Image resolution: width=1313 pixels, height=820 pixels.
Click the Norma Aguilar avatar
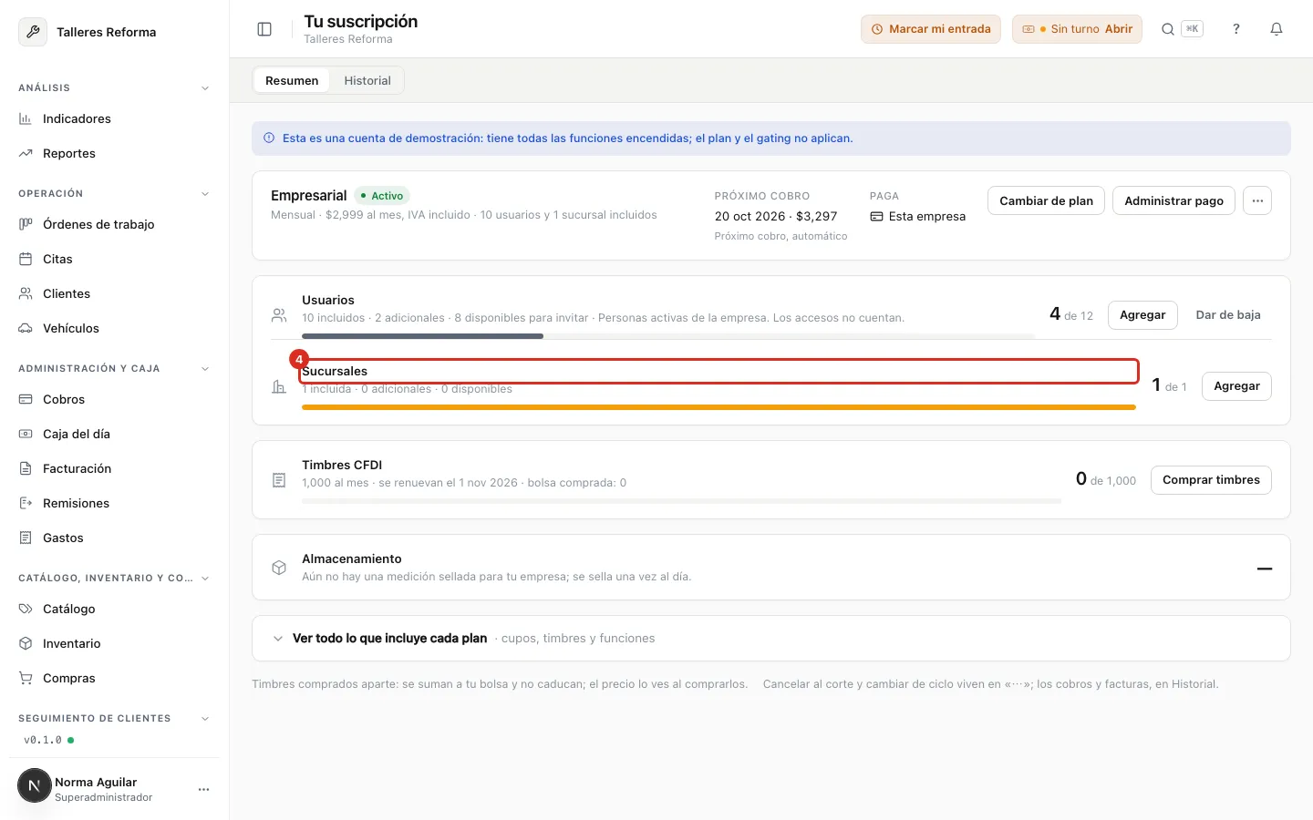pyautogui.click(x=35, y=785)
